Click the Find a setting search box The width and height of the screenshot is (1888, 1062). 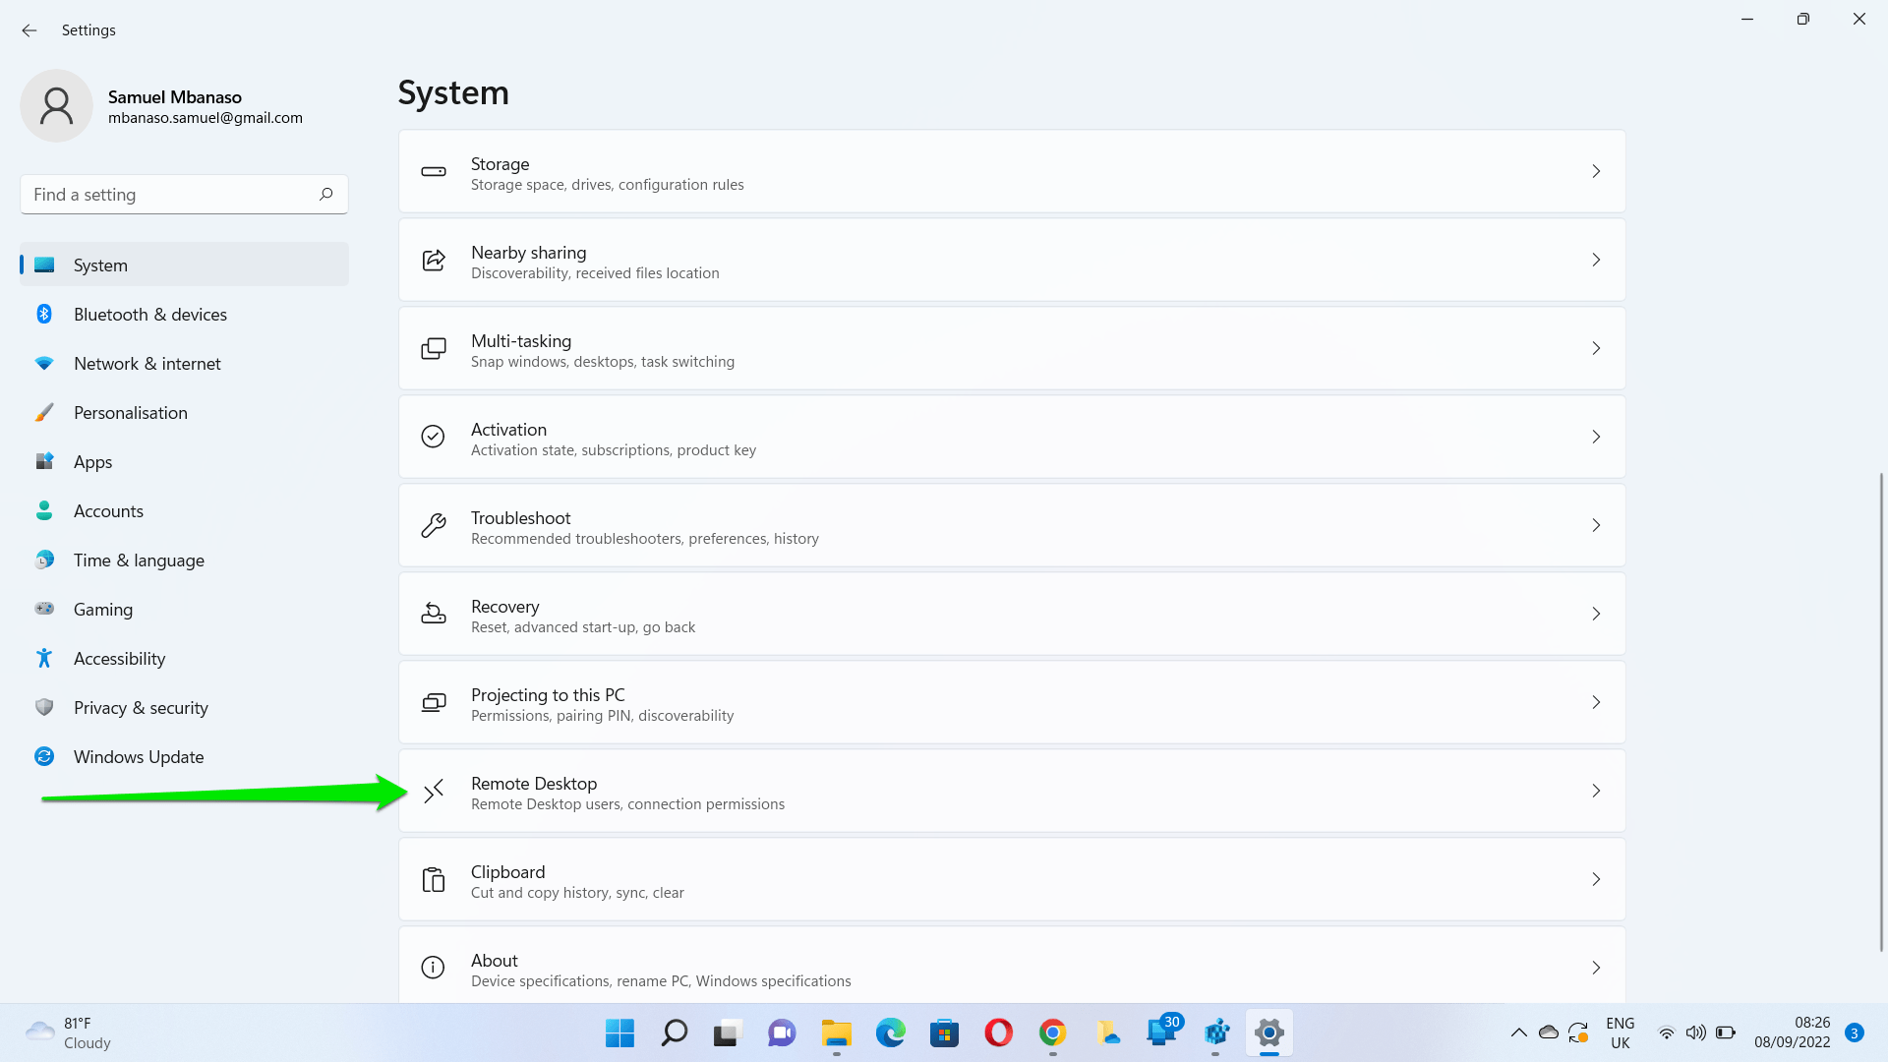pyautogui.click(x=183, y=194)
